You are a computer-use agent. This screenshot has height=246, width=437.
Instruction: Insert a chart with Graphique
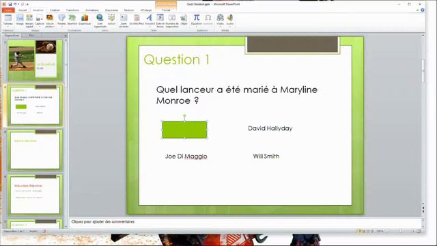click(x=85, y=19)
